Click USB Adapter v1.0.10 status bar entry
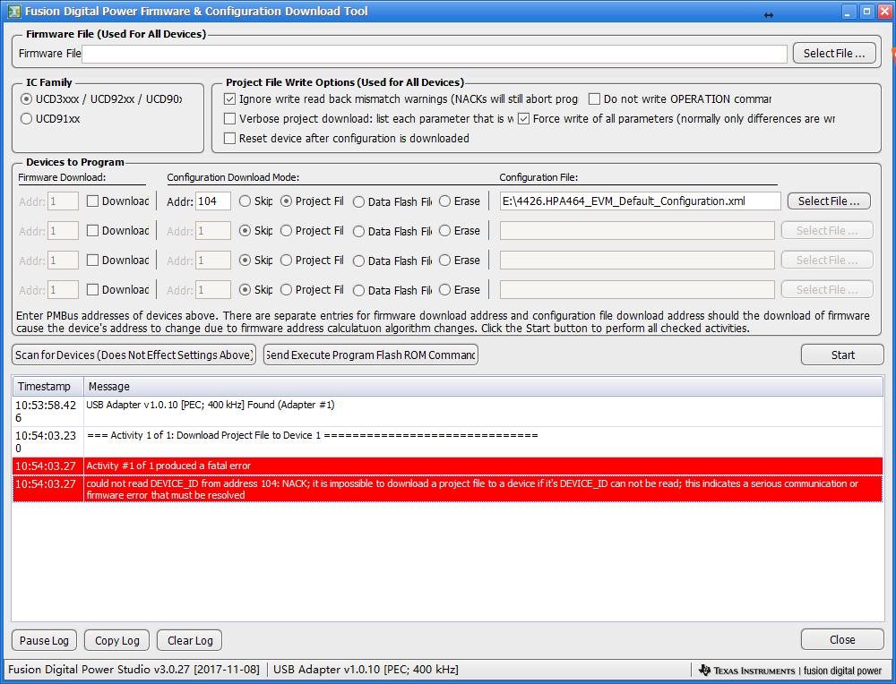896x684 pixels. 366,669
